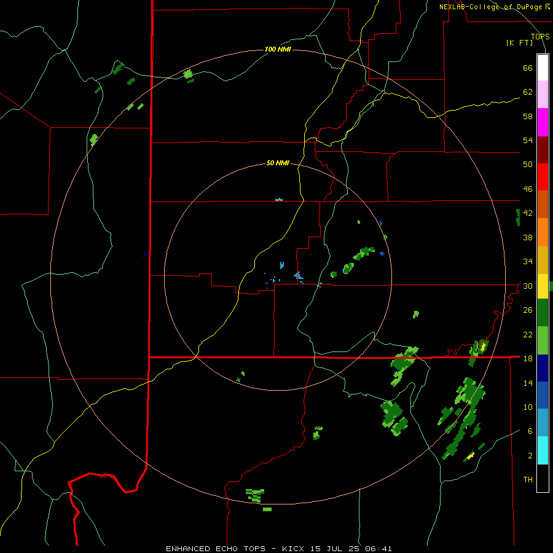Pick the bright orange legend swatch above 38
The image size is (553, 553).
[543, 232]
